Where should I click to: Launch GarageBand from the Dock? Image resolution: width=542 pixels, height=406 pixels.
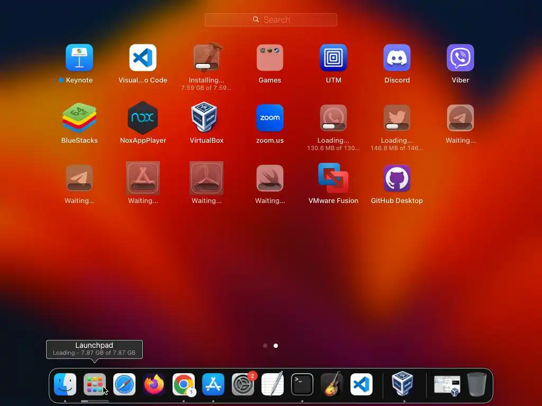click(x=332, y=384)
